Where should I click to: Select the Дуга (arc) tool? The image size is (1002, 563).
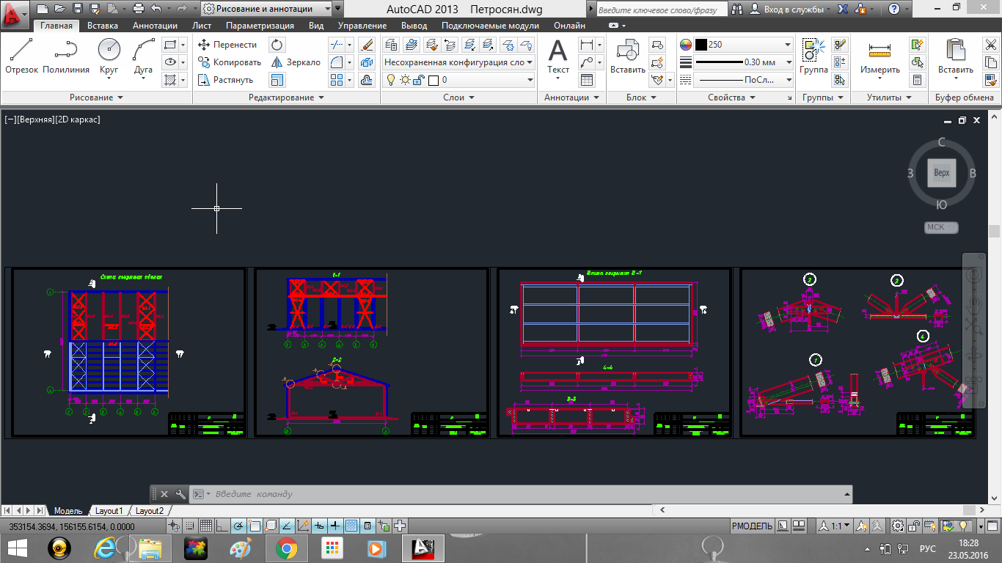[144, 56]
